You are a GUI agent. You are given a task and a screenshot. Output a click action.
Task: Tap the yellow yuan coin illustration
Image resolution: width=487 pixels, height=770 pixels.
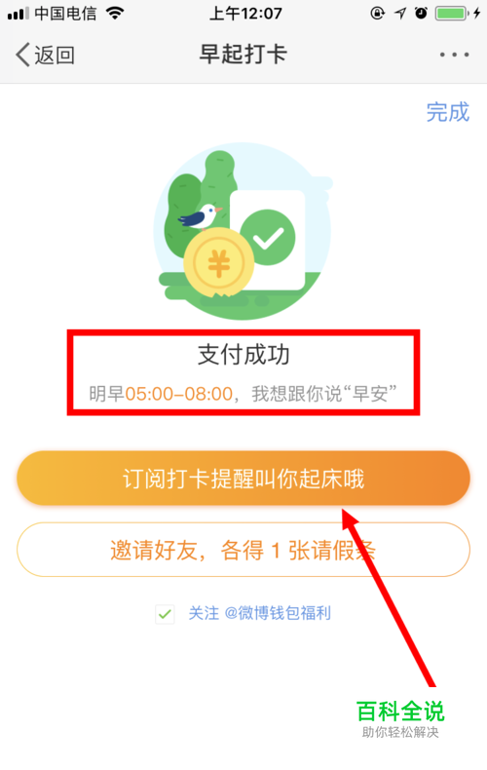click(x=218, y=263)
